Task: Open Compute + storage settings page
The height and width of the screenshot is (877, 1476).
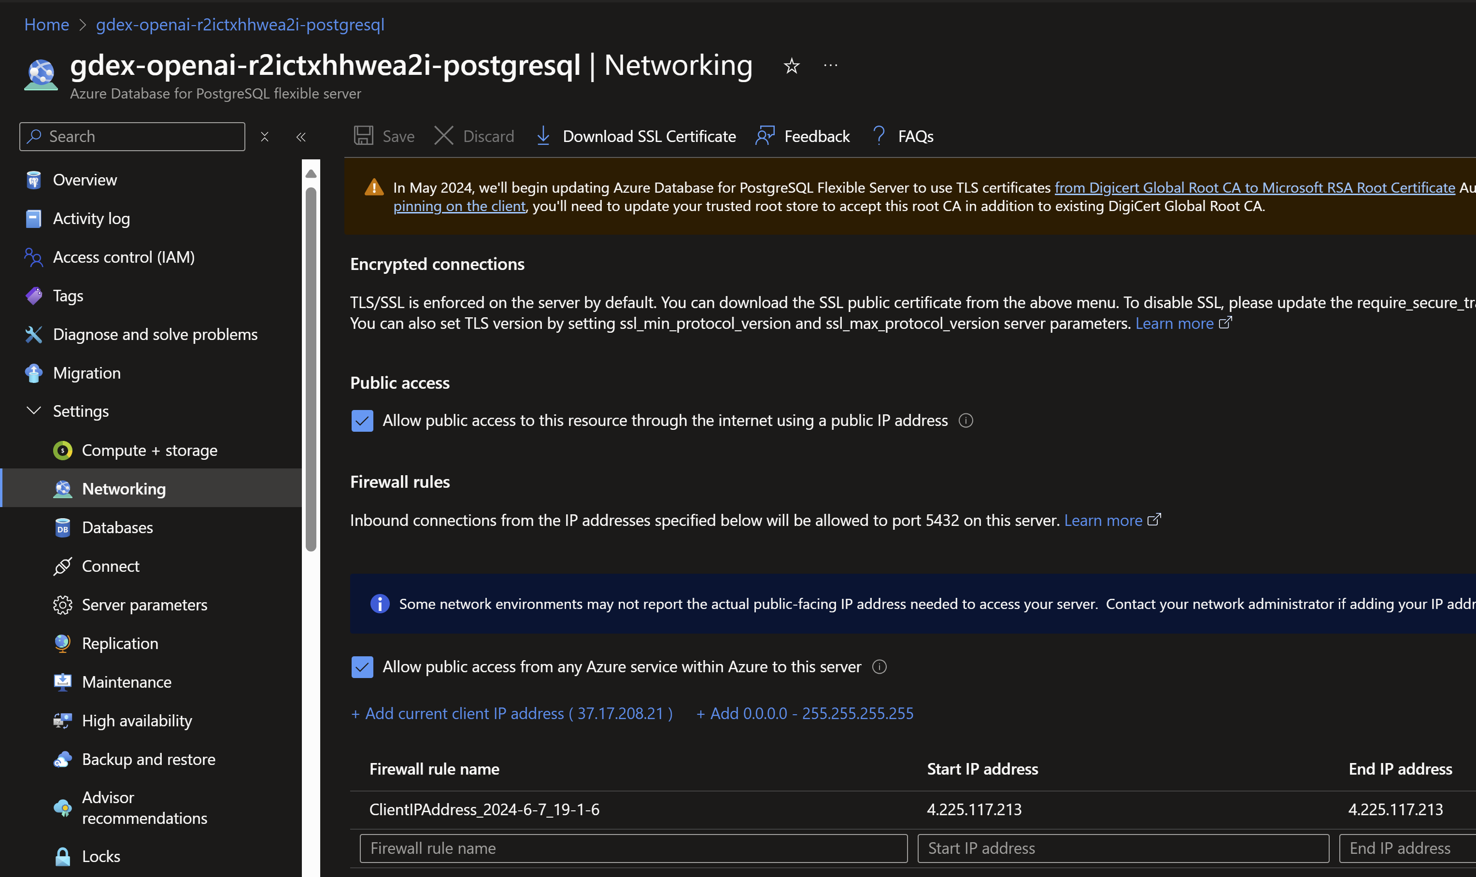Action: (150, 450)
